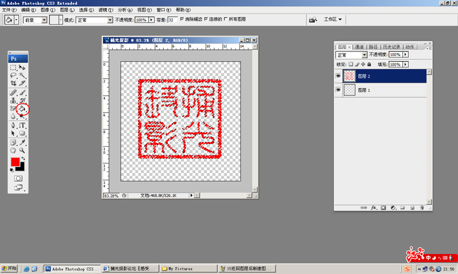The image size is (458, 274).
Task: Swap foreground and background colors
Action: (23, 159)
